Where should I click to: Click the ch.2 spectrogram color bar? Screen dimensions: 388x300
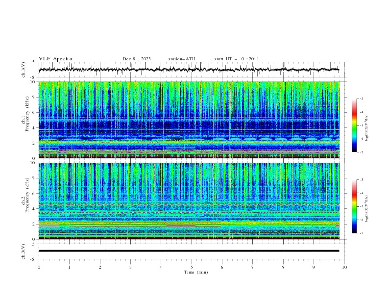[354, 206]
